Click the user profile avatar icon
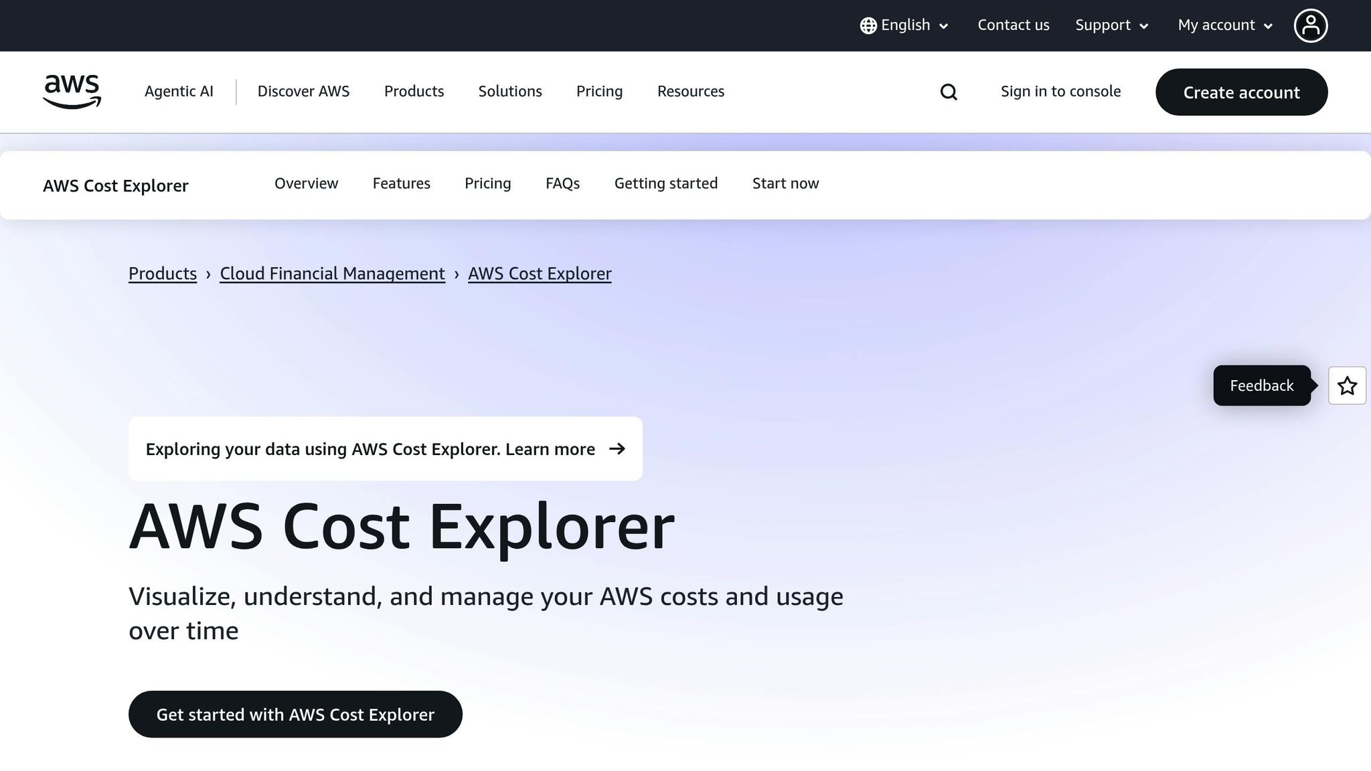 [x=1310, y=25]
